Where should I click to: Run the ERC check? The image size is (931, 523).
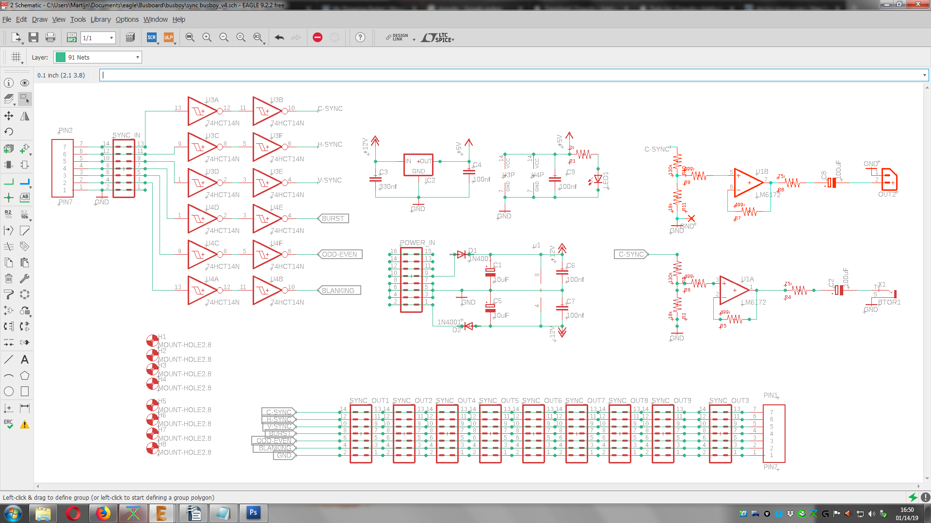pos(9,424)
